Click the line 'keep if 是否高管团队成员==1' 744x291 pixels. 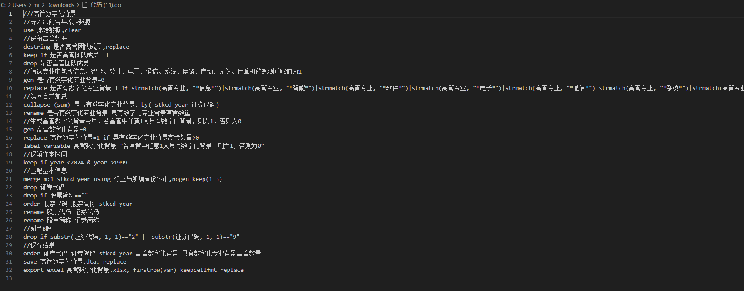pos(66,55)
